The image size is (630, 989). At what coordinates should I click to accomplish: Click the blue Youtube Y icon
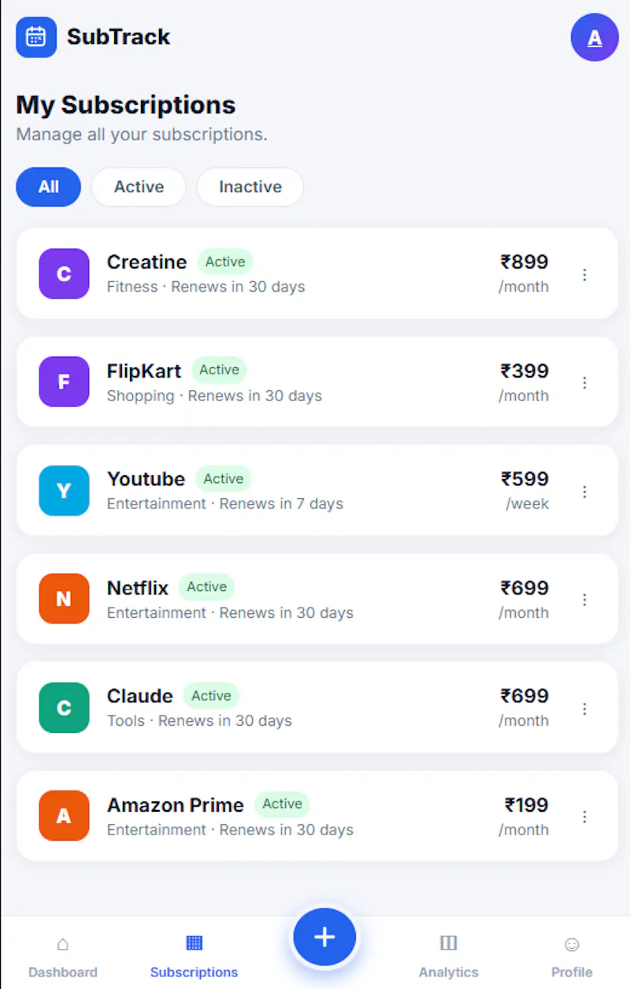click(64, 491)
